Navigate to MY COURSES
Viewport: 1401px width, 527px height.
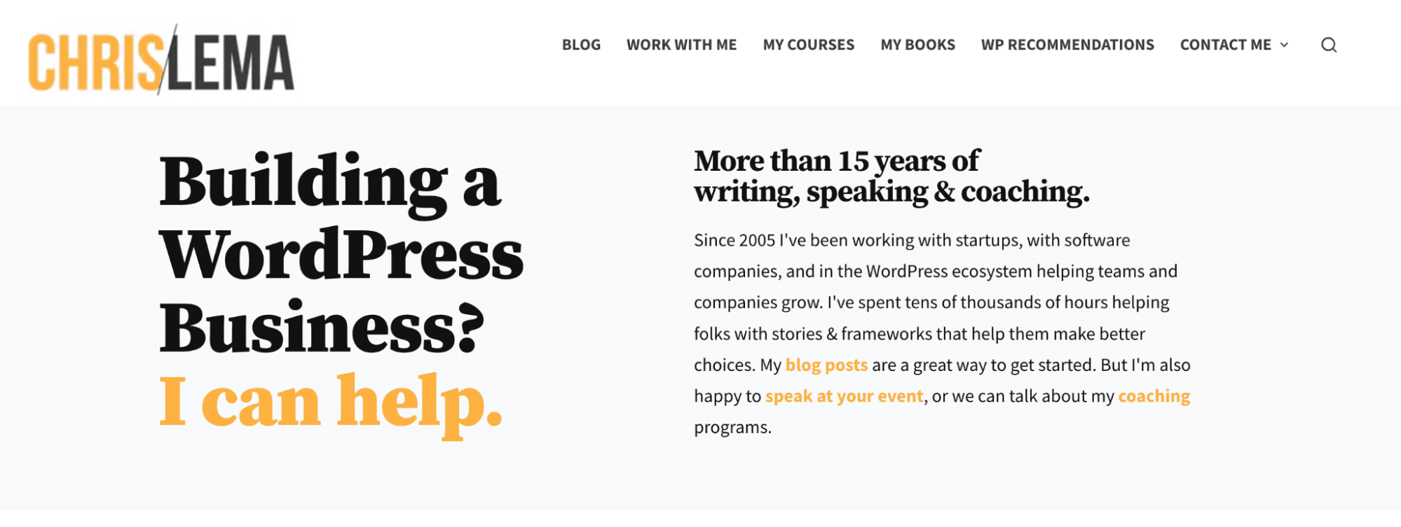pos(809,45)
